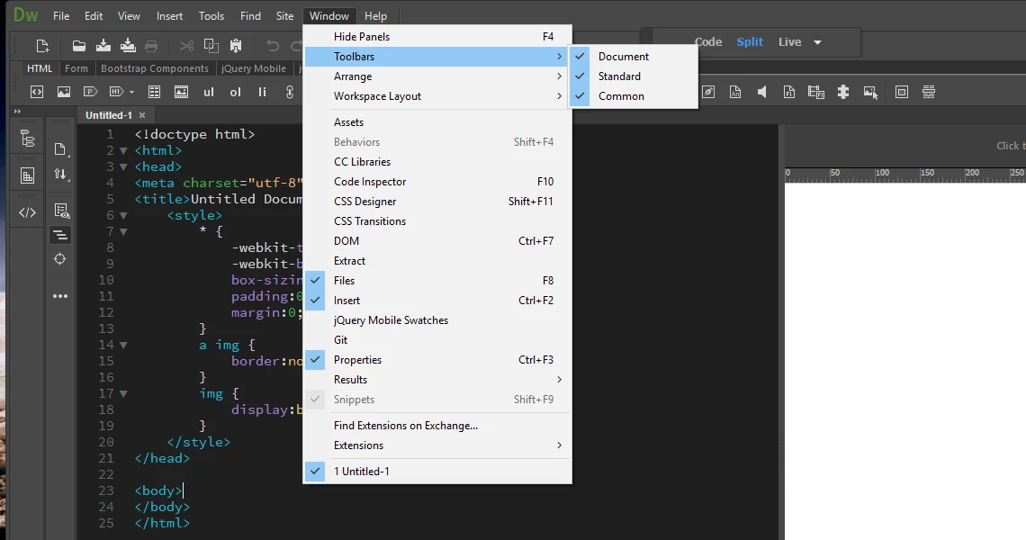
Task: Insert a Div using the Insert bar
Action: [37, 93]
